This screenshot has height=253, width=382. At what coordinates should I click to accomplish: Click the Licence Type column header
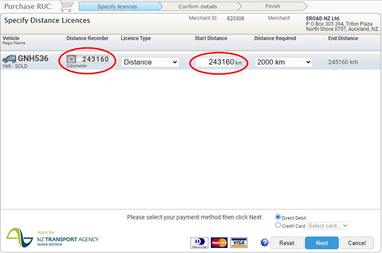tap(136, 39)
